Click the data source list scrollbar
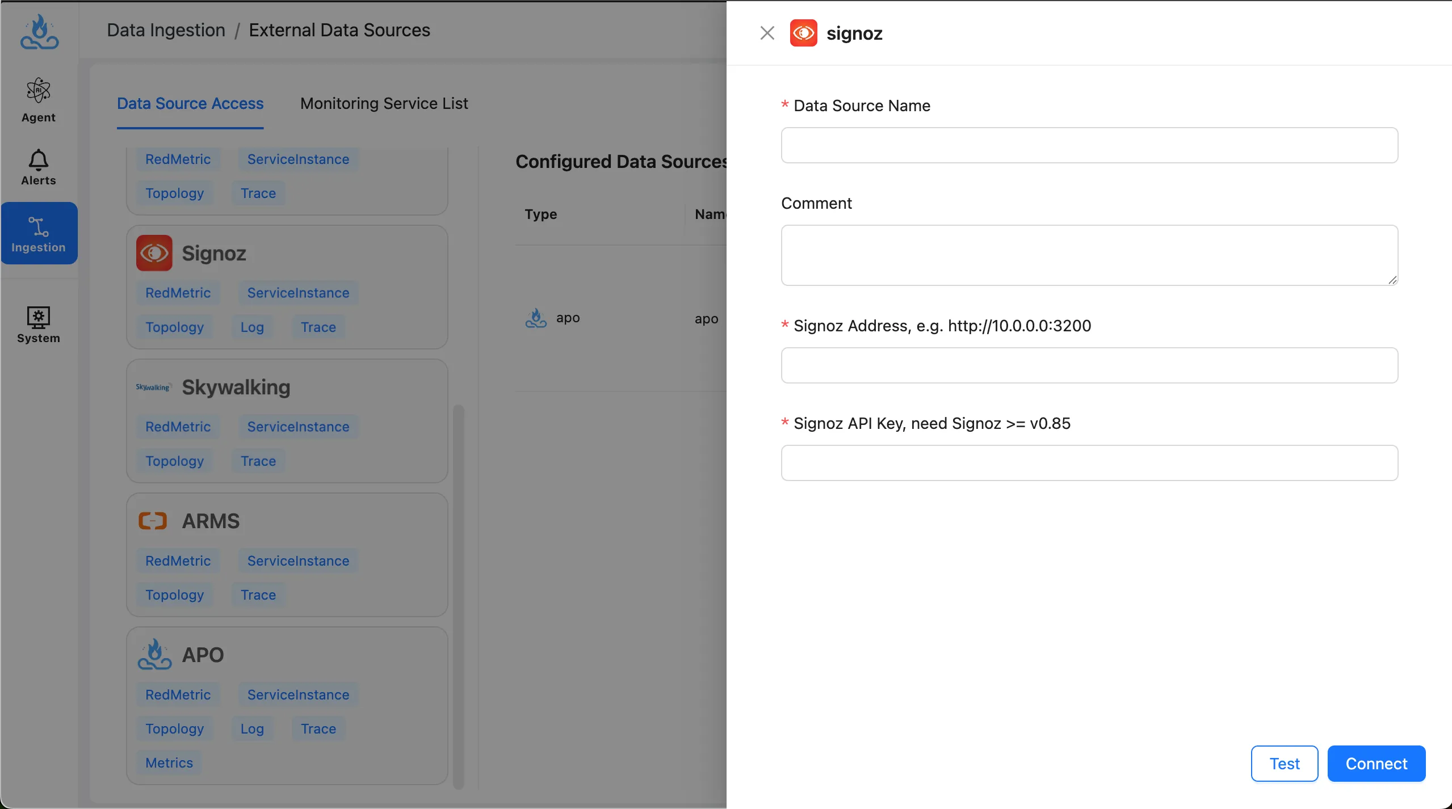 pyautogui.click(x=459, y=596)
